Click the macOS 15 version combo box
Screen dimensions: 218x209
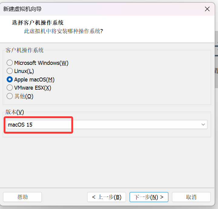(x=103, y=124)
